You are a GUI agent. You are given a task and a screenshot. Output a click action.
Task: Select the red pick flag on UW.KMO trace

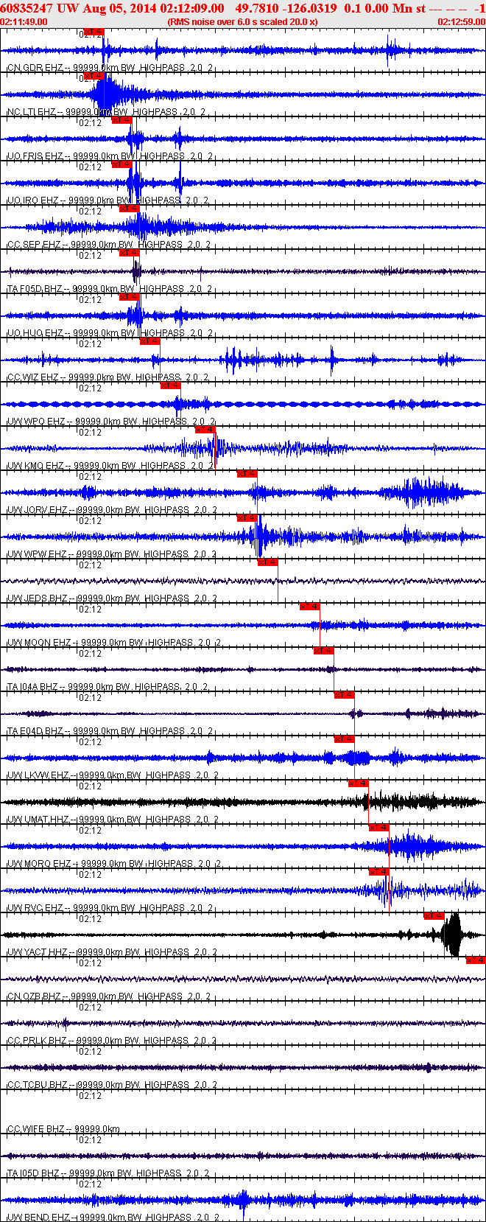[205, 430]
